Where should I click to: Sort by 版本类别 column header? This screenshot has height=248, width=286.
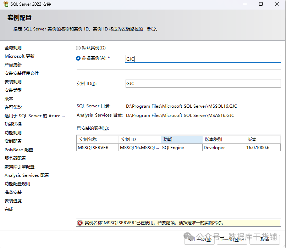[x=224, y=140]
